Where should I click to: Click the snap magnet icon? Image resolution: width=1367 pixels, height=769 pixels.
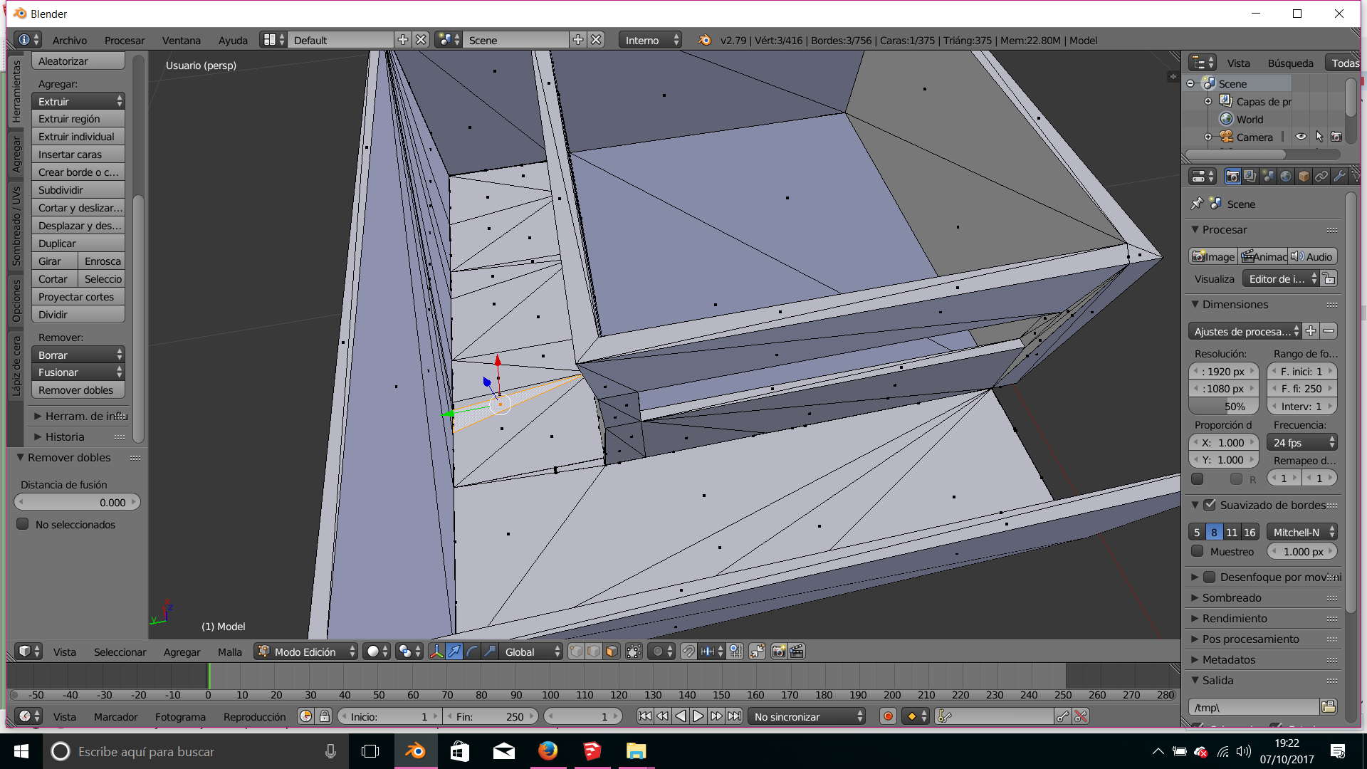[688, 652]
